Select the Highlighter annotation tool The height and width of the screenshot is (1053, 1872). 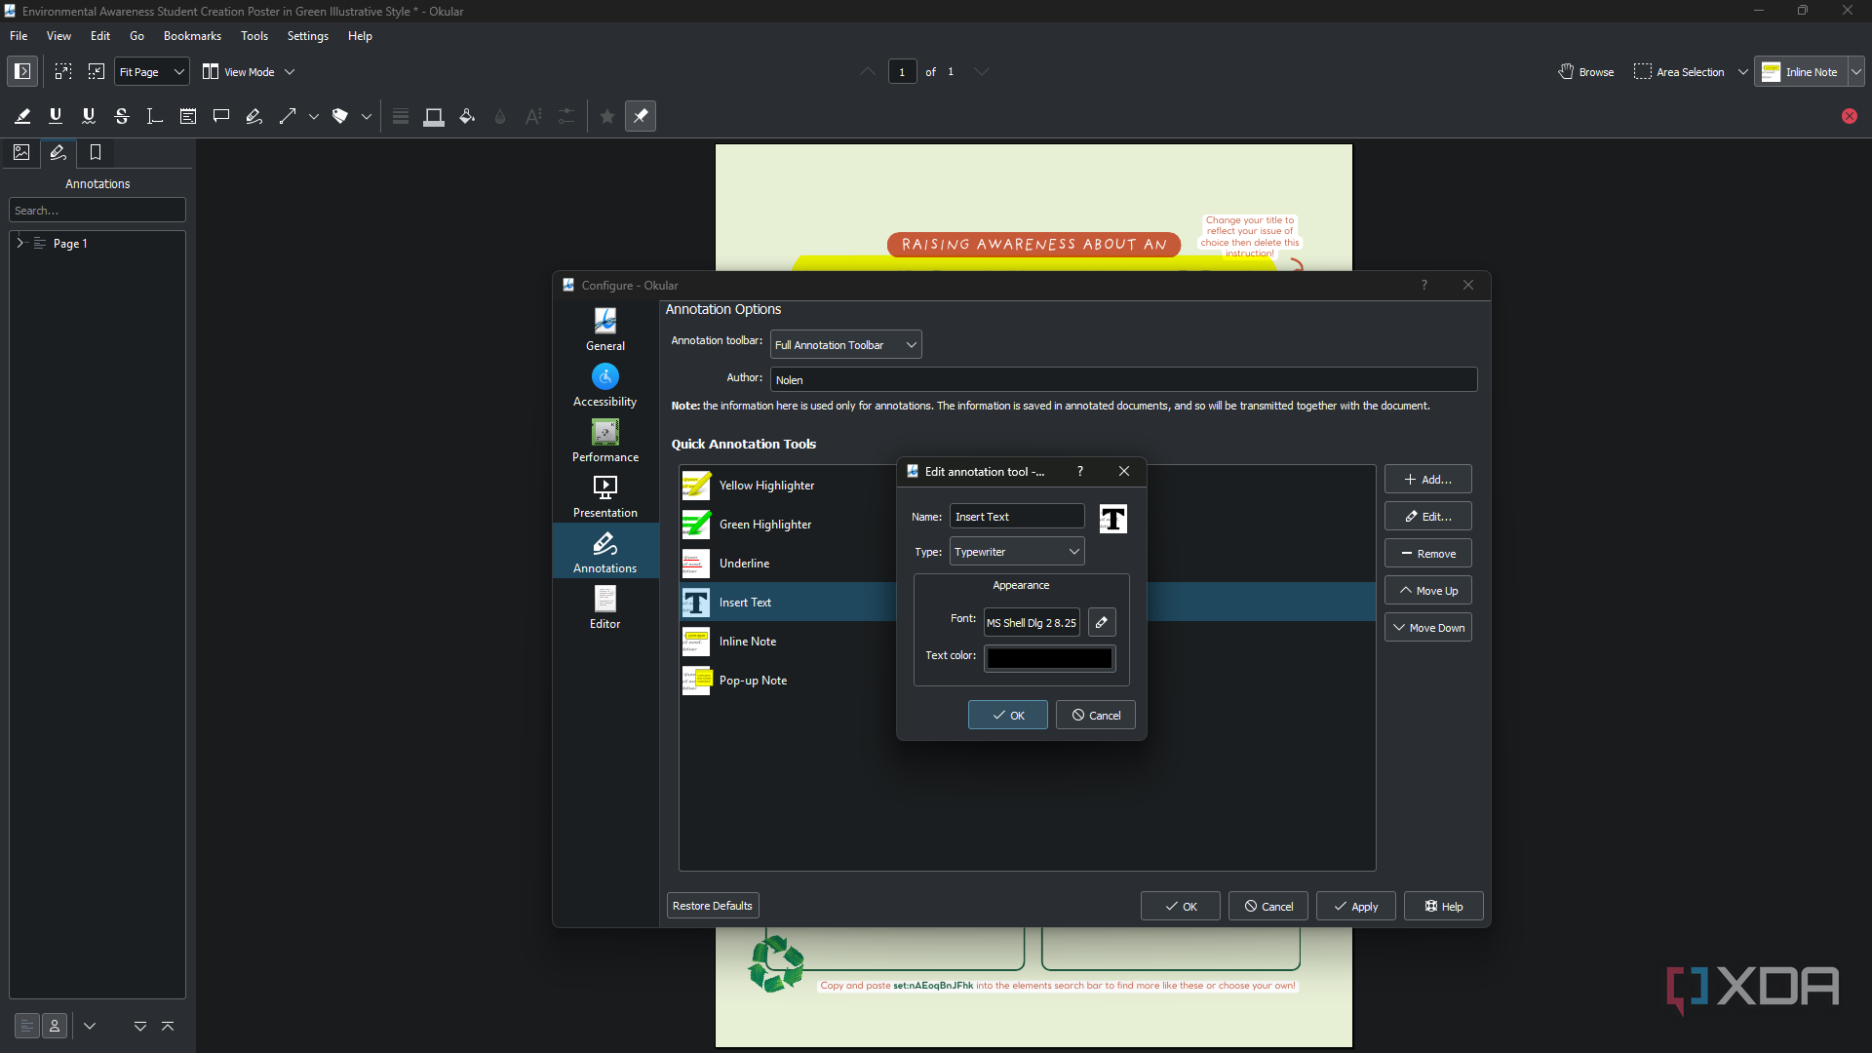point(22,116)
